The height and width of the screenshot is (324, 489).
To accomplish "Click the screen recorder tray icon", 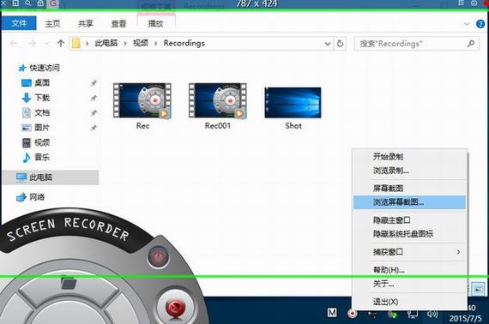I will [353, 313].
